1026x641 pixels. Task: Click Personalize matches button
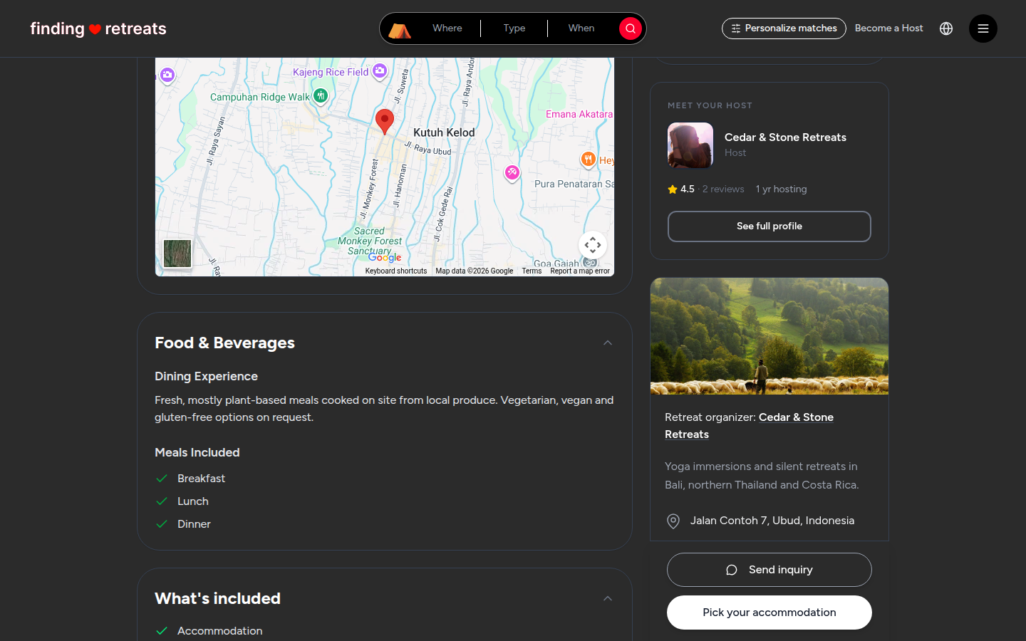[784, 28]
